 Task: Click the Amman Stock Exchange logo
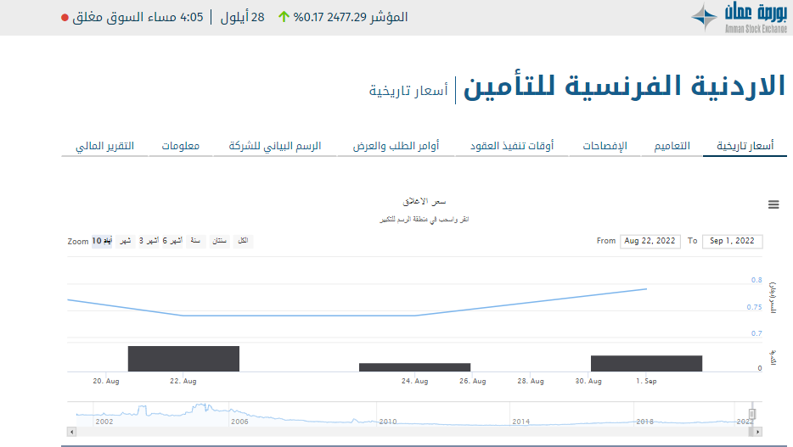[x=738, y=17]
